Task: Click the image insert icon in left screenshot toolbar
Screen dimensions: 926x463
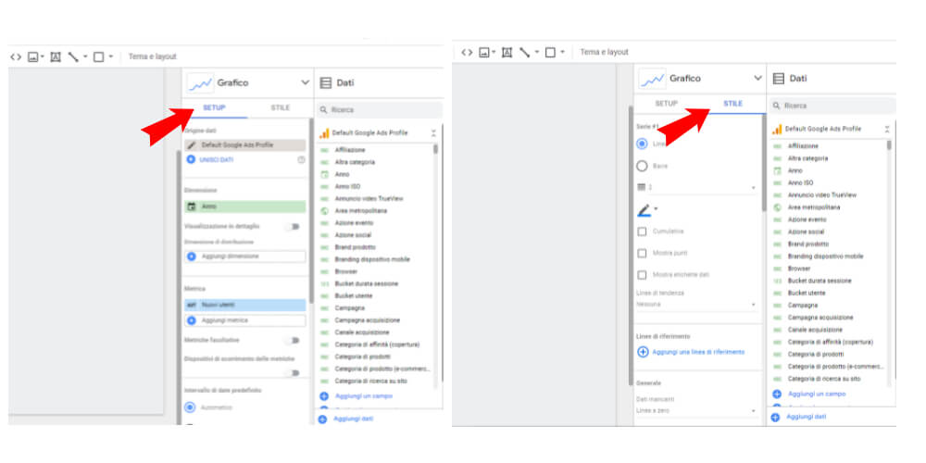Action: pos(33,57)
